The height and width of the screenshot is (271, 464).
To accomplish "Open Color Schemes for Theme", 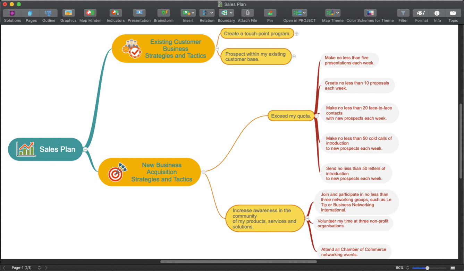I will click(370, 13).
